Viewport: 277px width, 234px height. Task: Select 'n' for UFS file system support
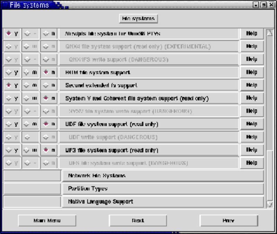(x=49, y=150)
